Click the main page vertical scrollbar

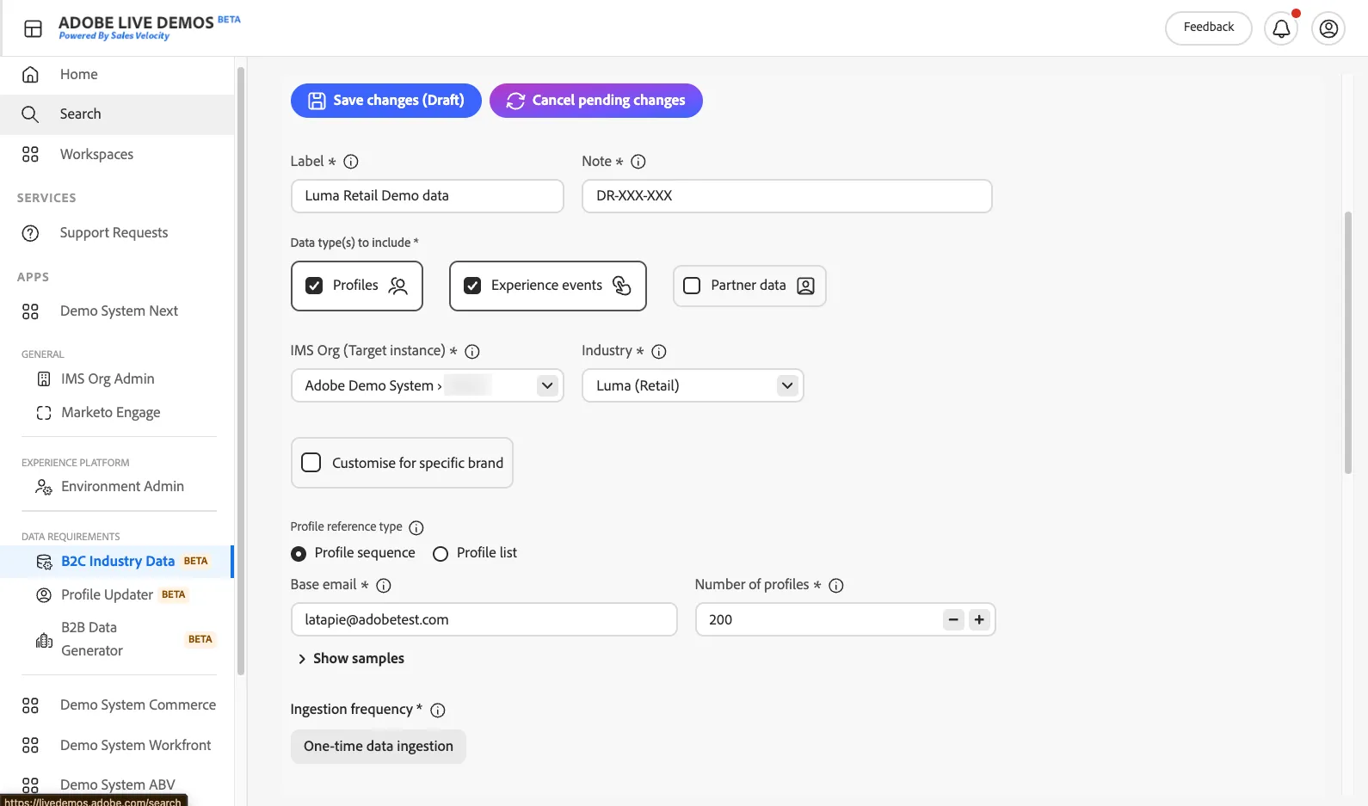[x=1348, y=343]
